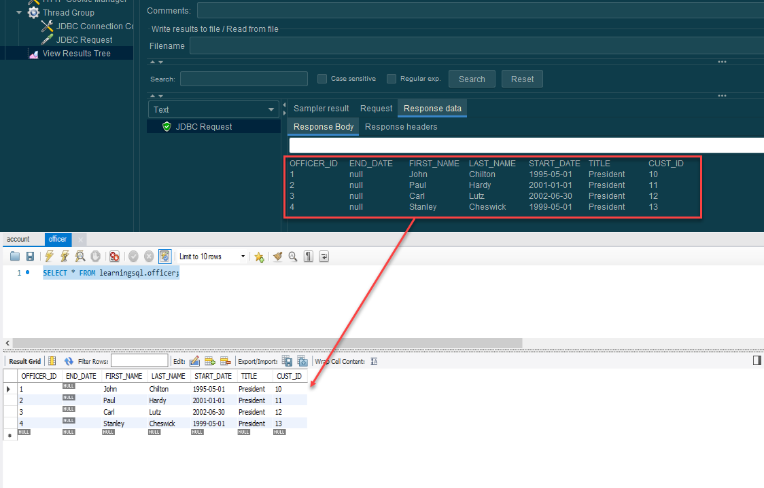Open find panel magnifier icon
764x488 pixels.
pos(293,257)
